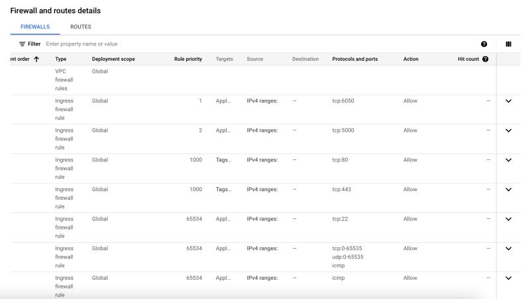The height and width of the screenshot is (299, 530).
Task: Click IPv4 ranges source in tcp:6050 row
Action: point(262,101)
